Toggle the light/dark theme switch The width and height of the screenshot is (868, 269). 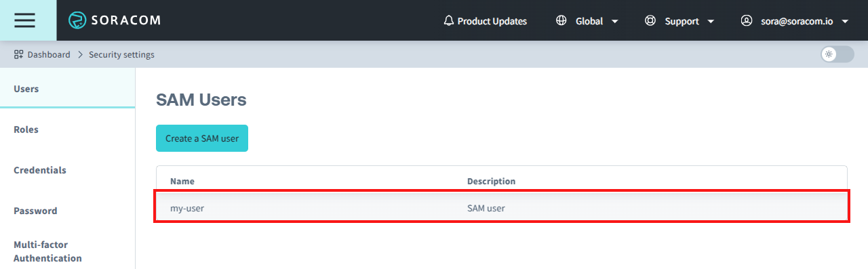pos(837,54)
